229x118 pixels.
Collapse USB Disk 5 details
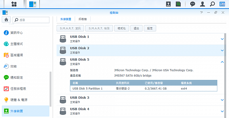(222, 62)
